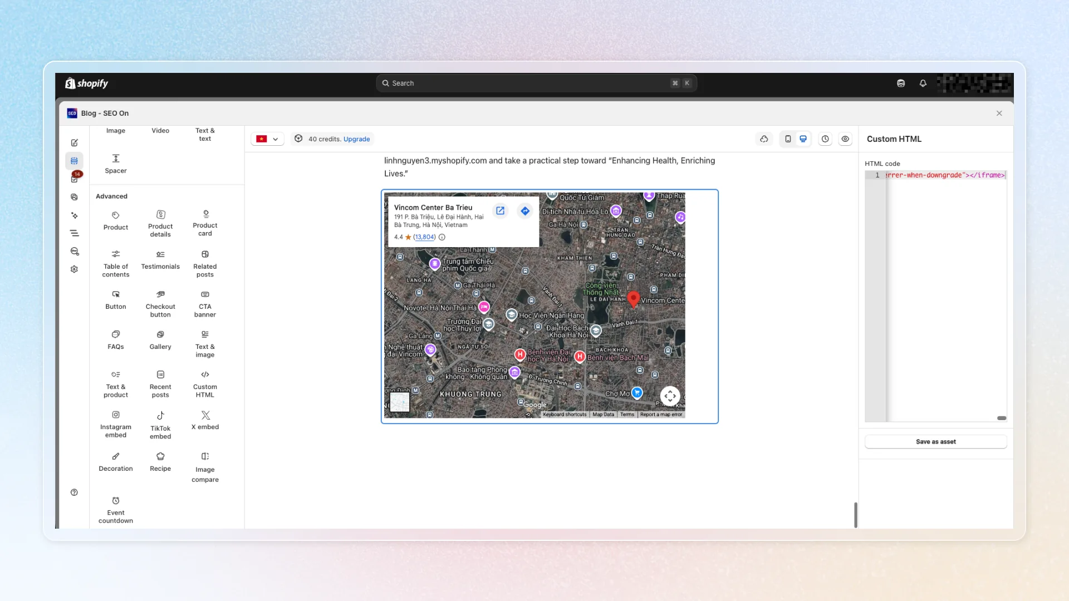Viewport: 1069px width, 601px height.
Task: Insert a Related posts block
Action: (205, 264)
